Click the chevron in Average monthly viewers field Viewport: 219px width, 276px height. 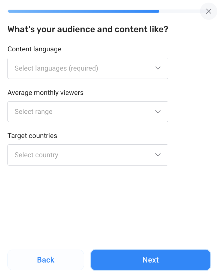point(158,112)
